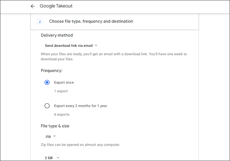Viewport: 230px width, 161px height.
Task: Click the arrow beside the delivery method
Action: pos(96,45)
